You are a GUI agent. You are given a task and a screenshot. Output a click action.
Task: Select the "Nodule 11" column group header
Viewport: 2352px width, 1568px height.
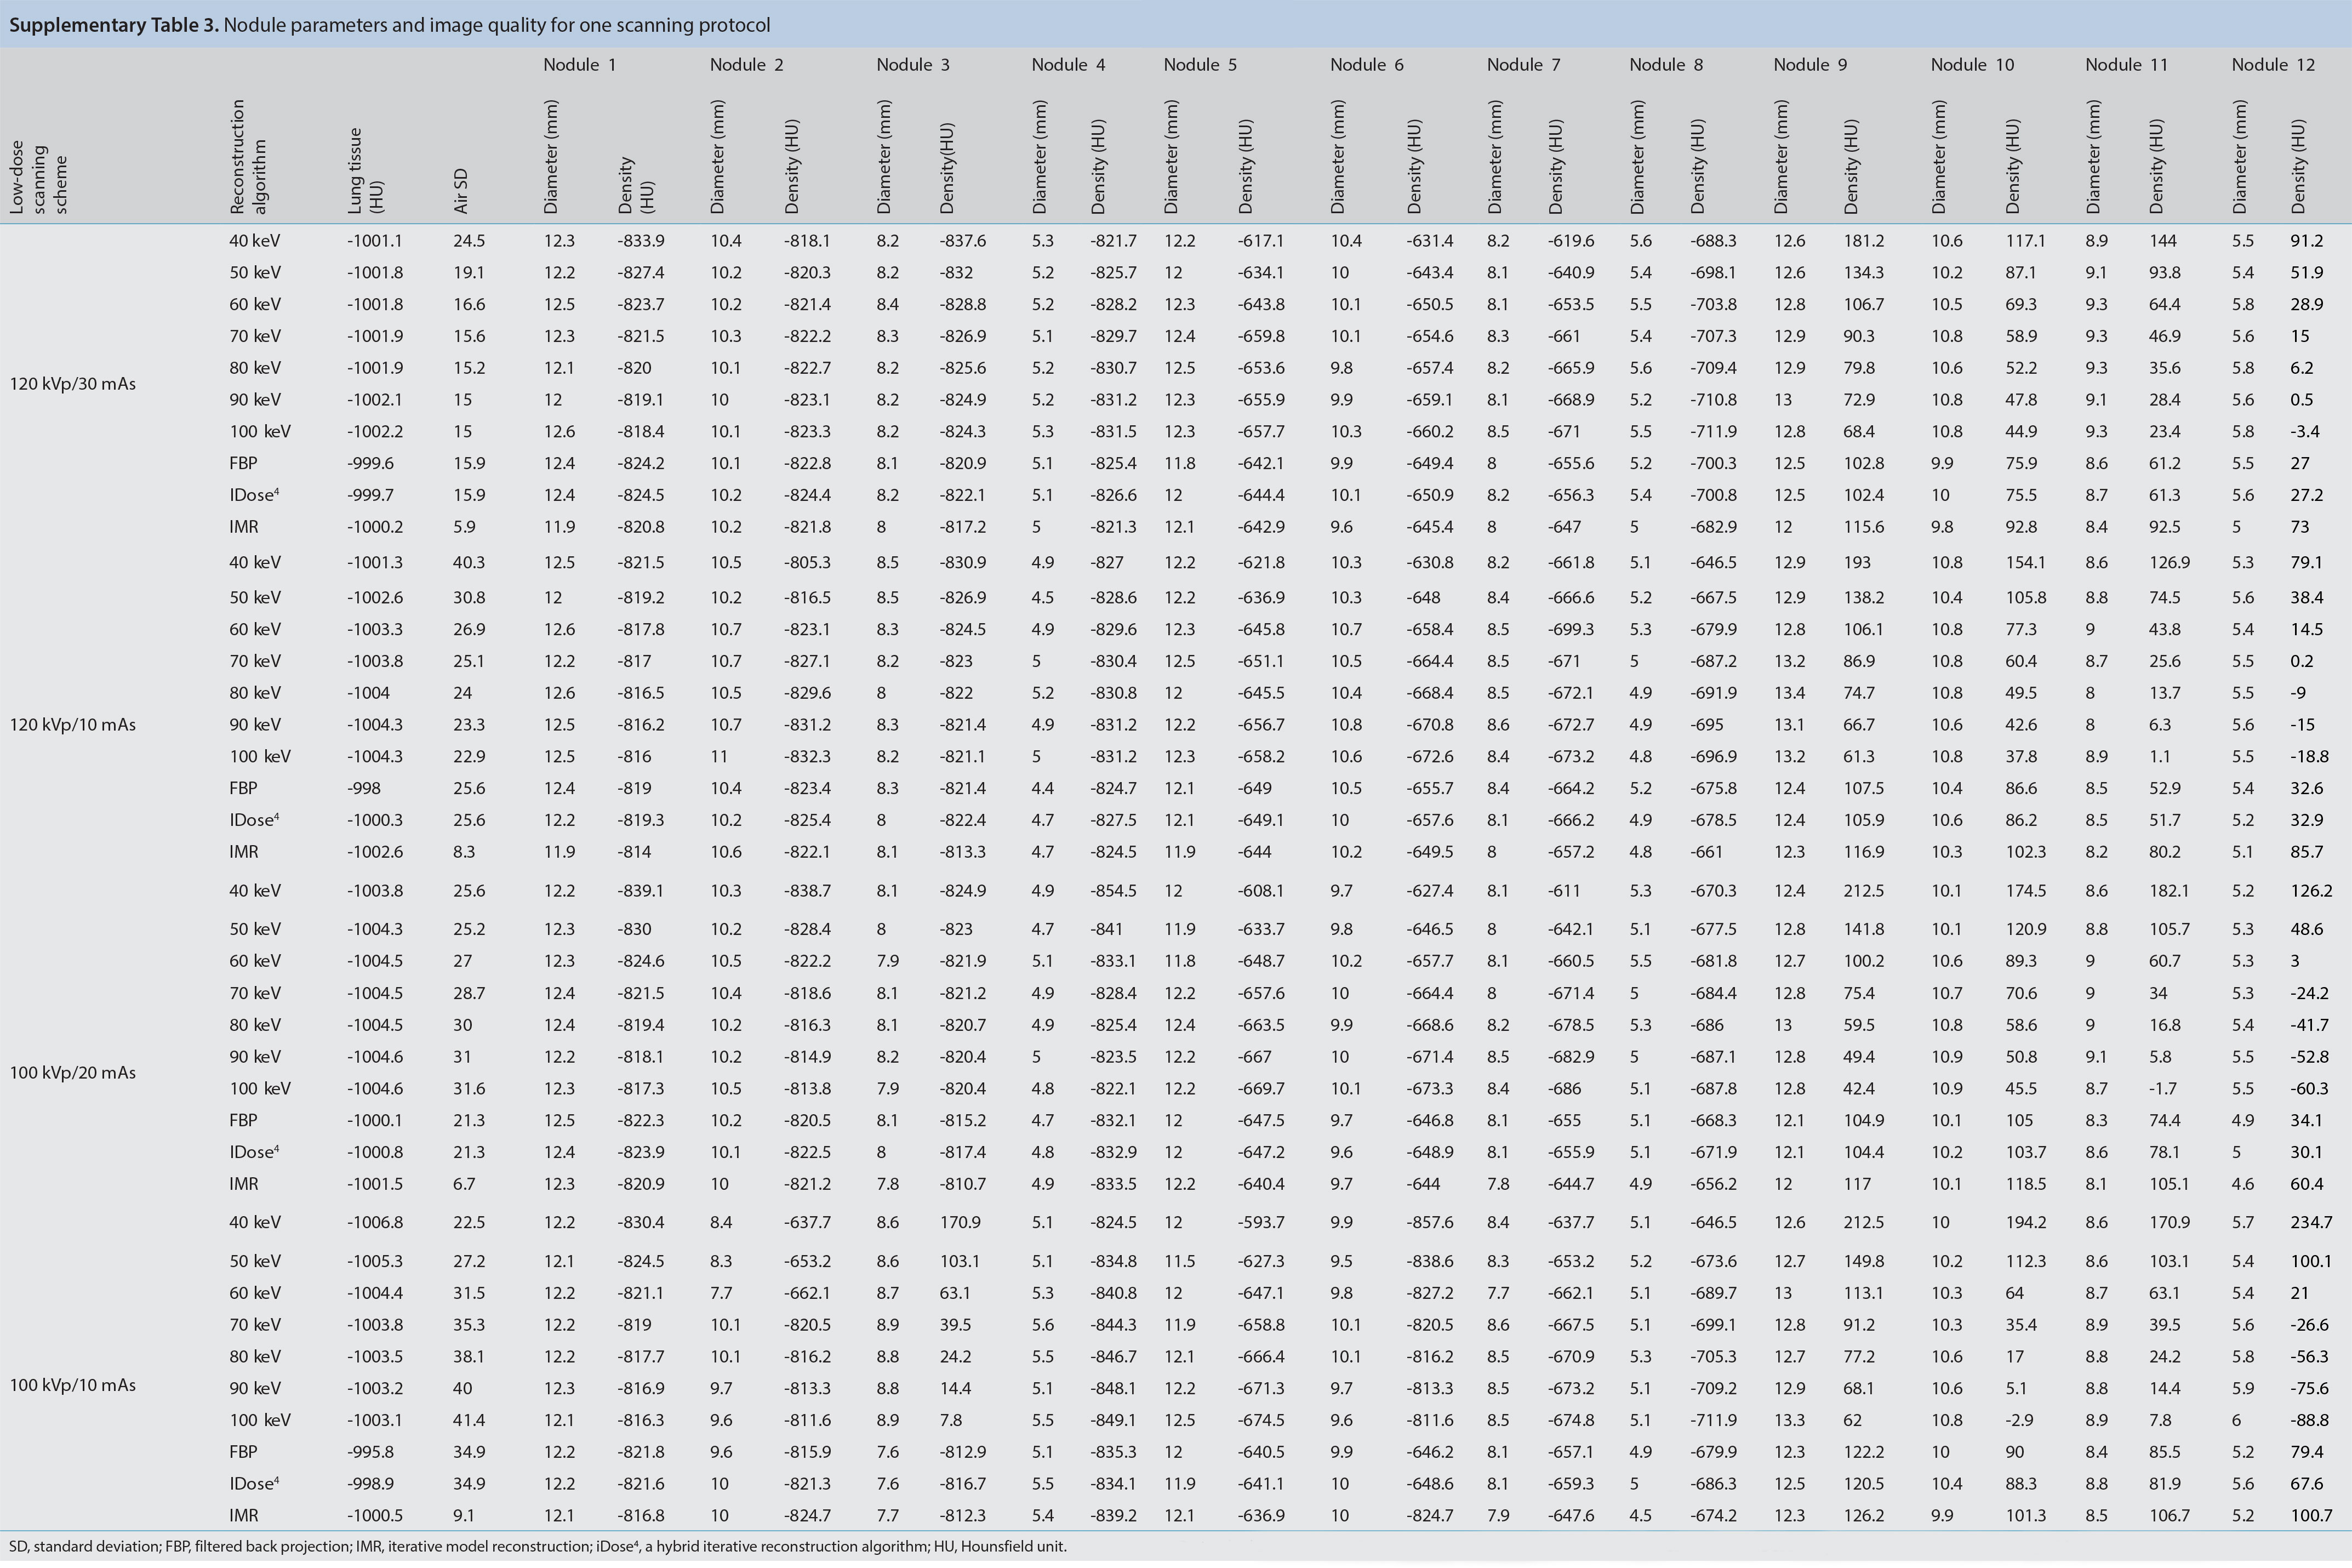(x=2127, y=65)
